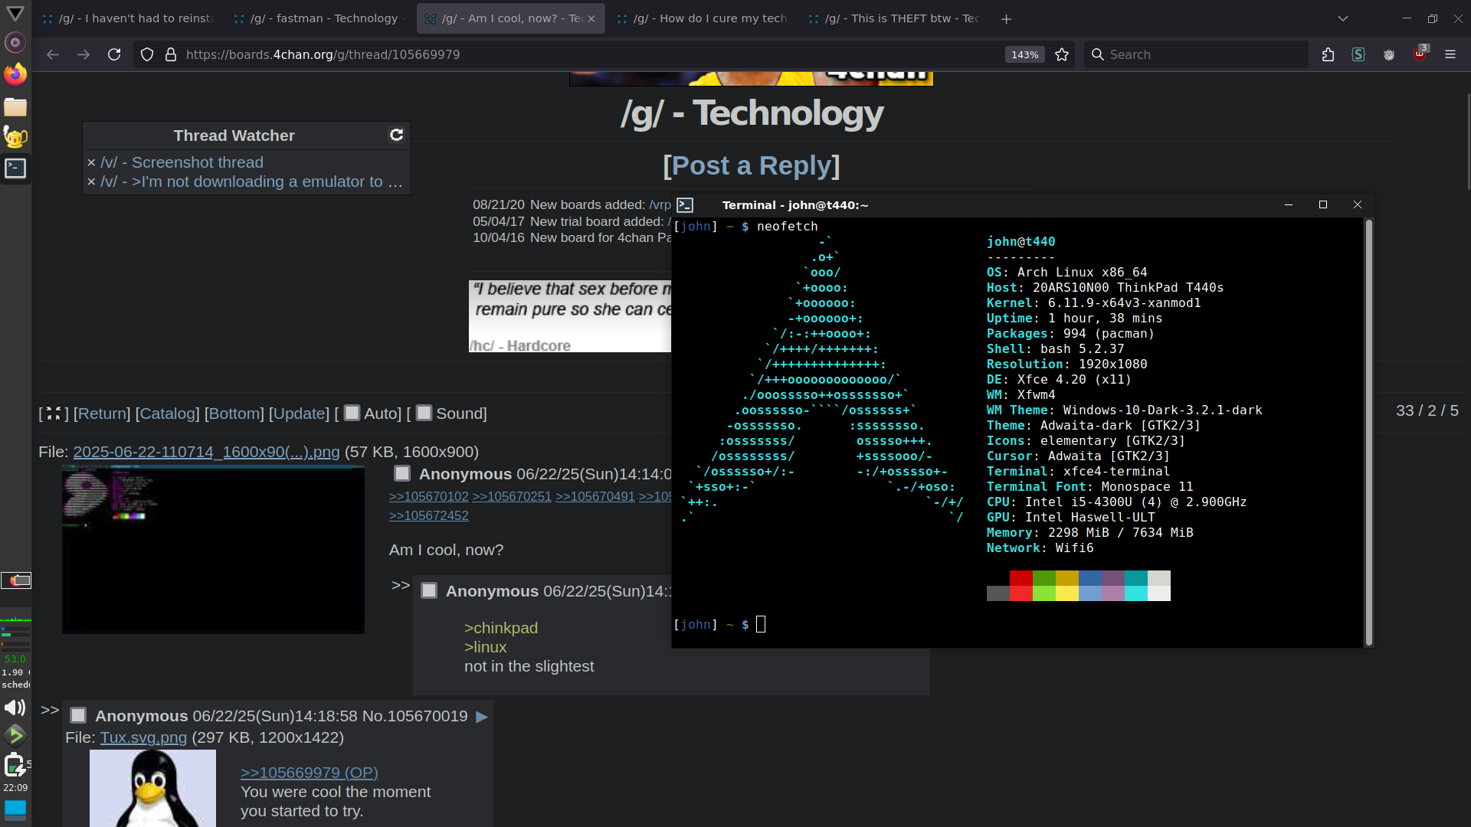Open uBlock Origin extension icon
This screenshot has width=1471, height=827.
click(1420, 54)
